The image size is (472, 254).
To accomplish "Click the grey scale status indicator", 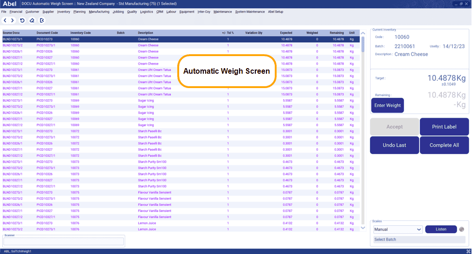I will [x=461, y=229].
